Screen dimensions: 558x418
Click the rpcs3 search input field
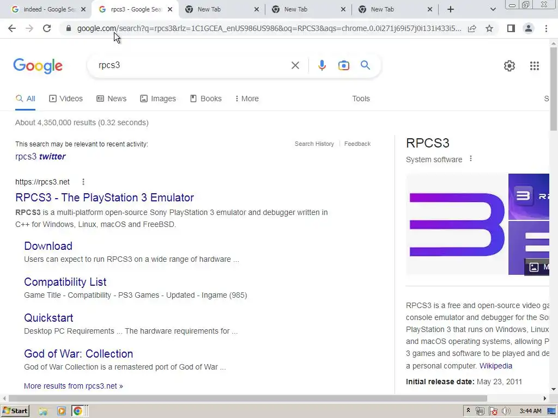click(x=192, y=65)
